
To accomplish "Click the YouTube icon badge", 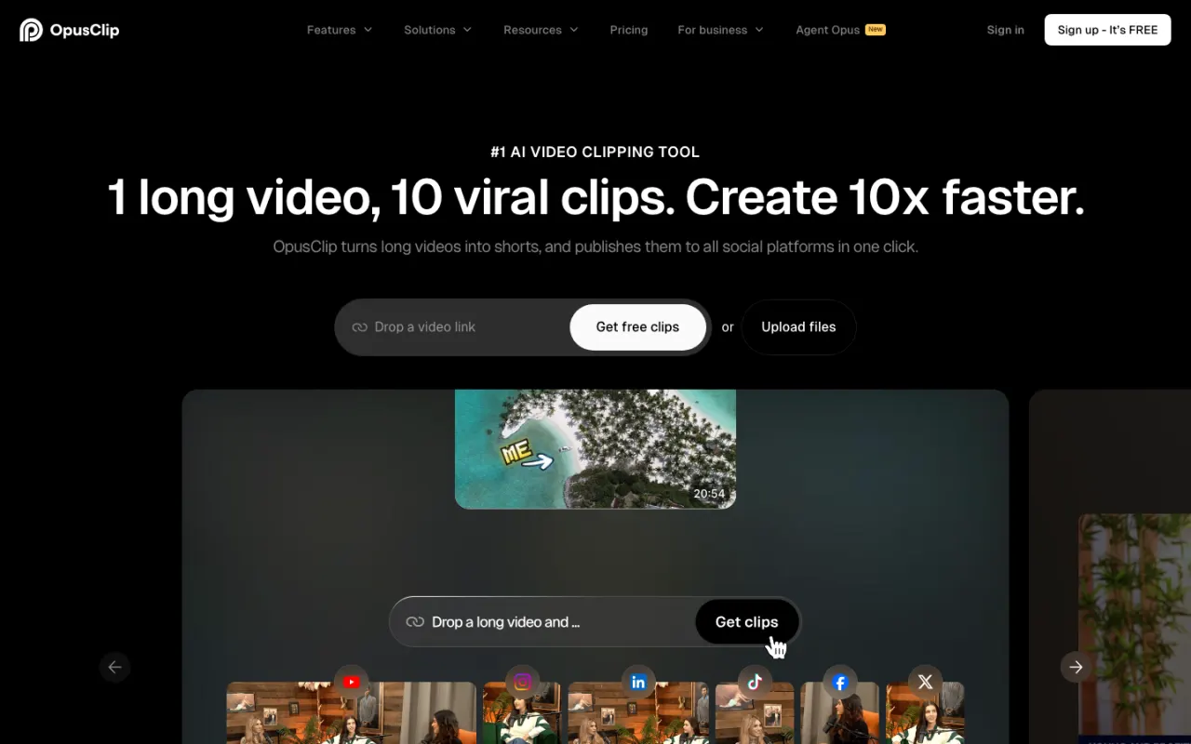I will [352, 682].
